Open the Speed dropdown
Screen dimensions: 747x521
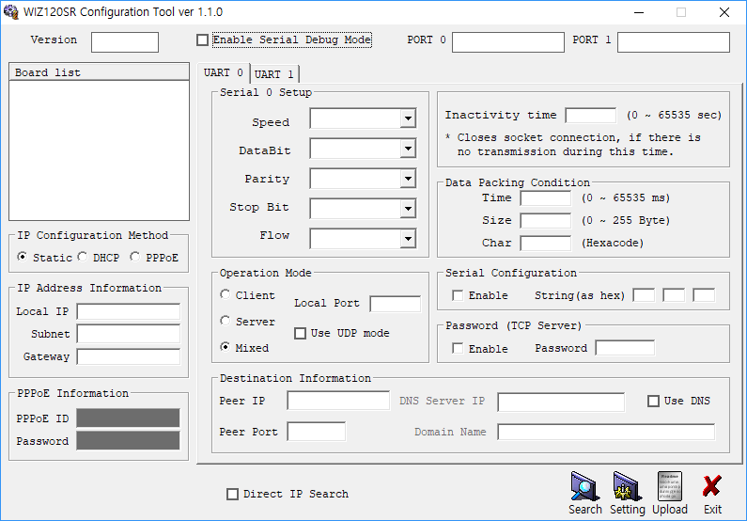click(x=408, y=118)
